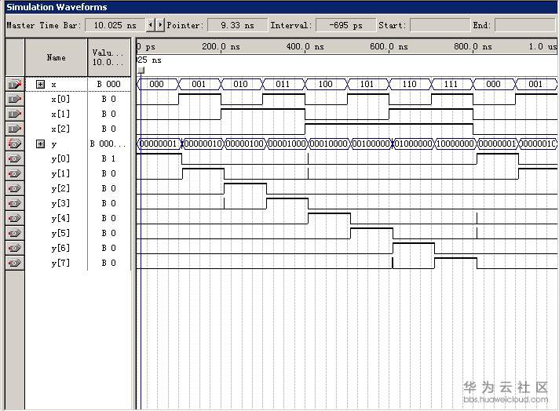Select signal name y[6]
The image size is (559, 411).
click(x=60, y=248)
